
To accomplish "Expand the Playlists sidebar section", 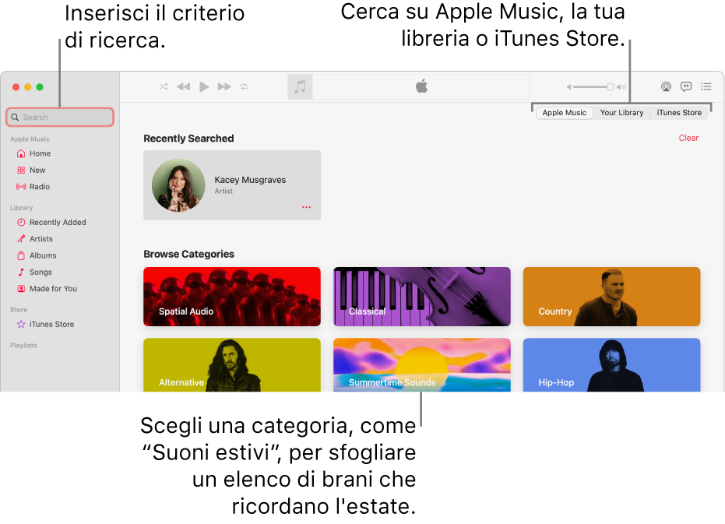I will tap(23, 346).
